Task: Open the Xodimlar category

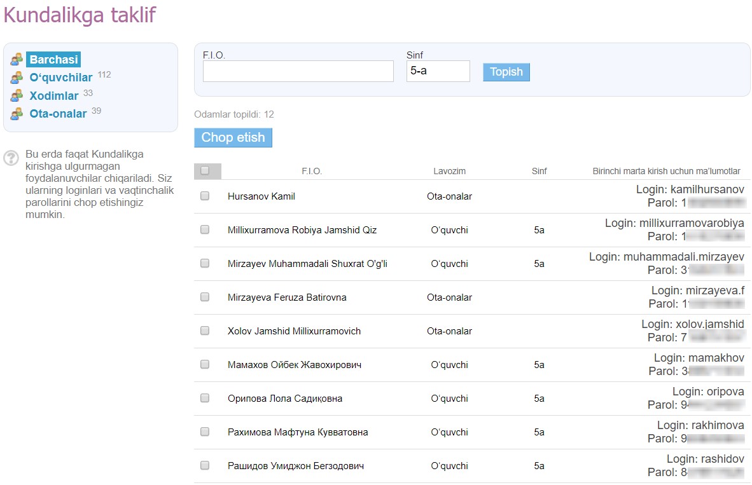Action: tap(53, 96)
